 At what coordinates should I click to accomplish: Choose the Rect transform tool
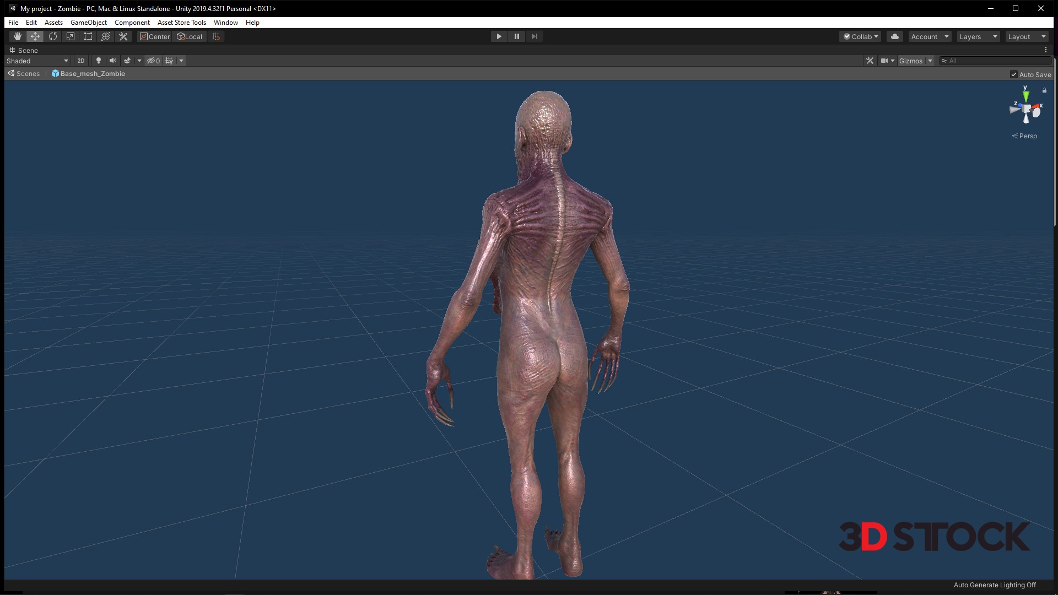(x=88, y=36)
